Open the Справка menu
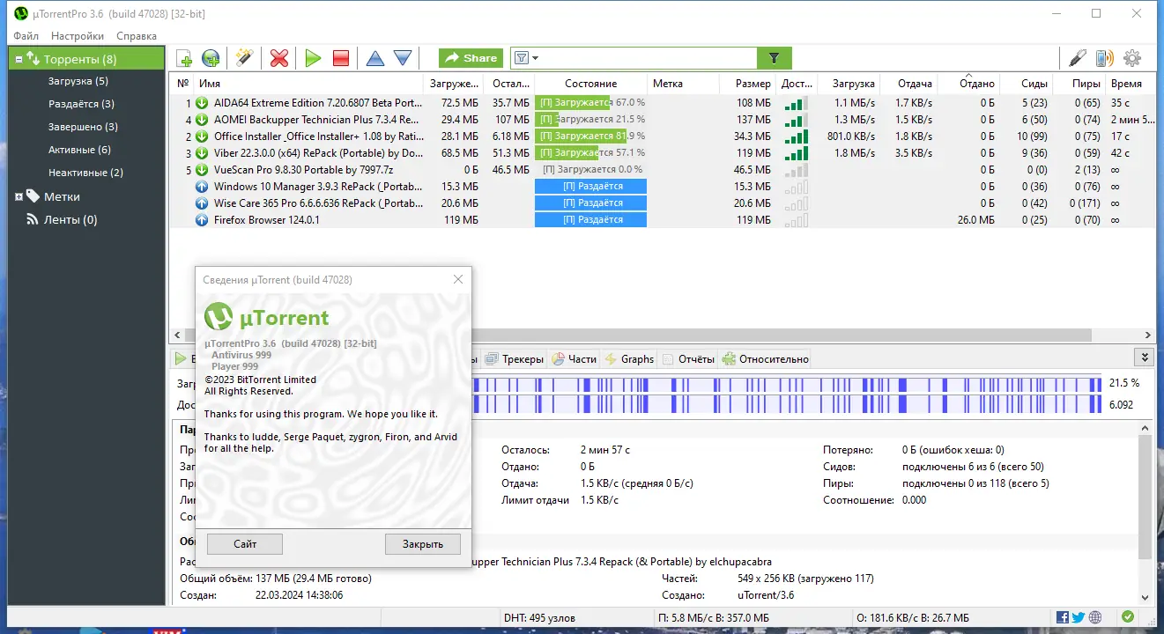1164x634 pixels. (137, 36)
